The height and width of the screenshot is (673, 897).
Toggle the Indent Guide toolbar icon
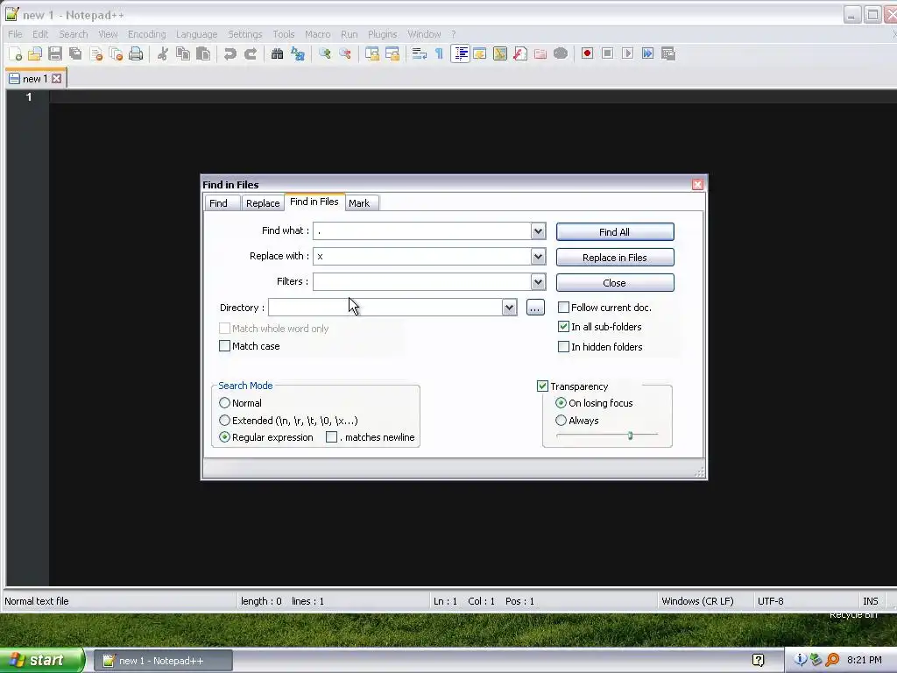(460, 53)
